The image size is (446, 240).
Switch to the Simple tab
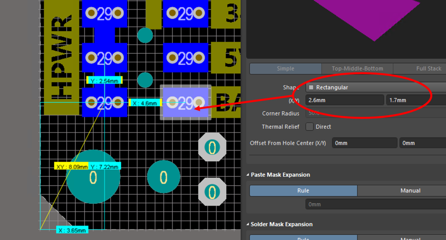coord(285,69)
